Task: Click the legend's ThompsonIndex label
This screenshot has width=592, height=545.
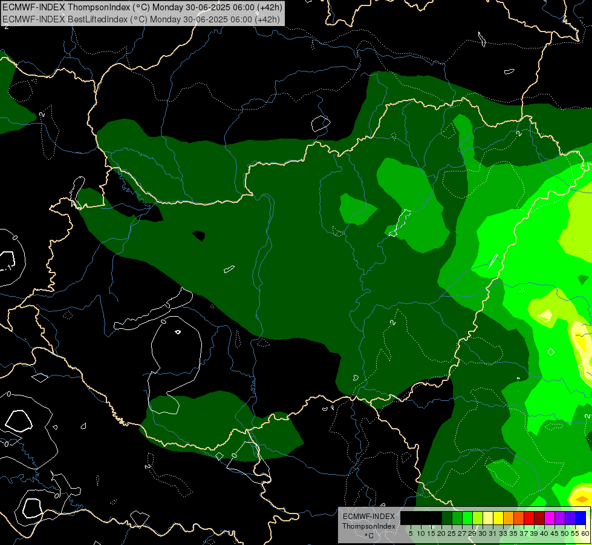Action: [369, 526]
